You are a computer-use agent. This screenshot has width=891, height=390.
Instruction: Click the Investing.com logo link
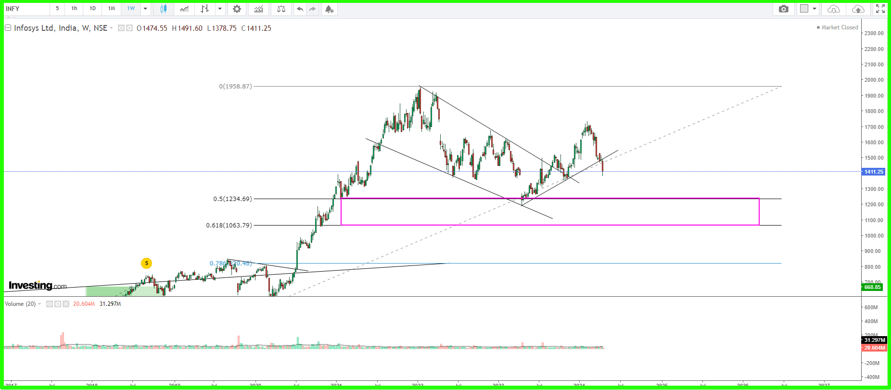(x=38, y=286)
